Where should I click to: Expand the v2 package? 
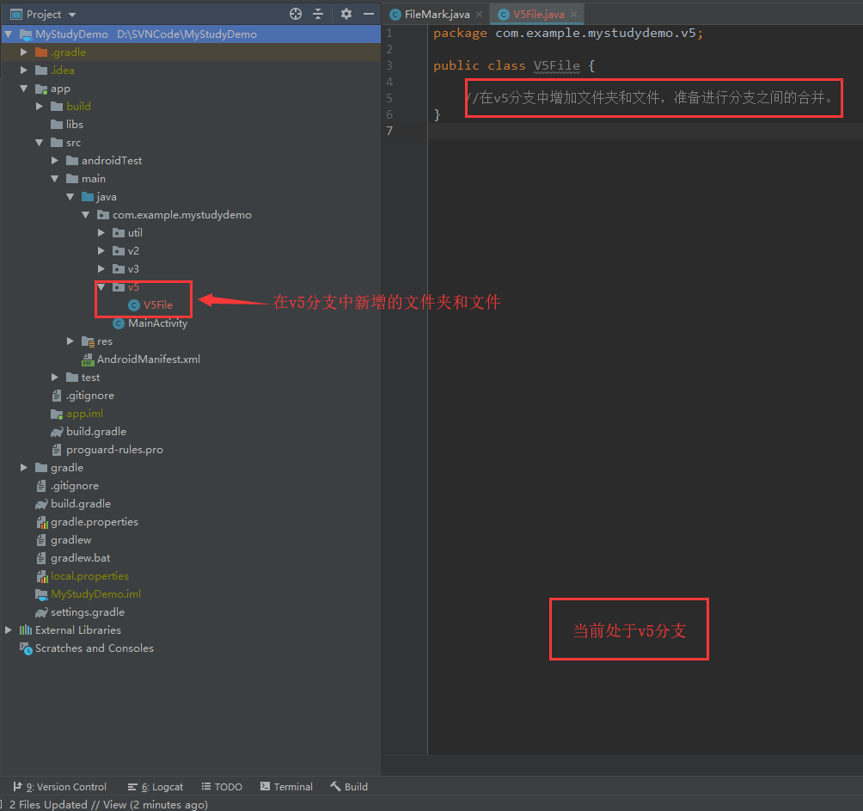coord(101,251)
